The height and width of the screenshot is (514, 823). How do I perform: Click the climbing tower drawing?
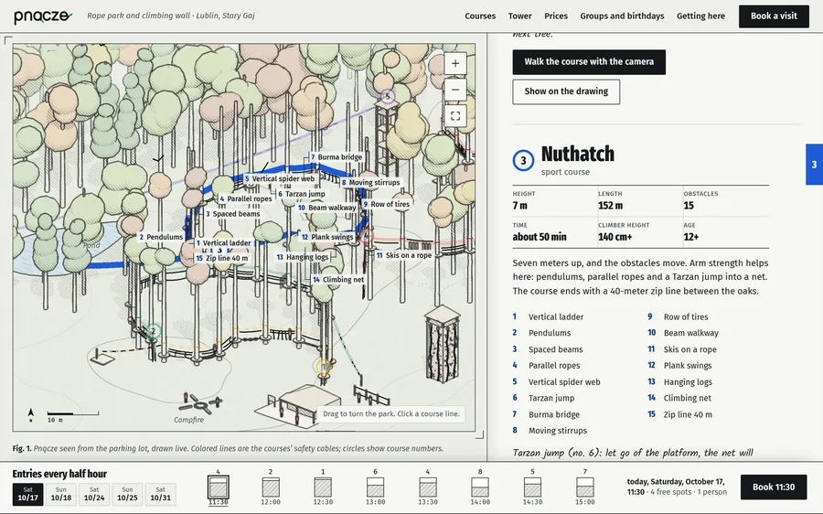442,344
